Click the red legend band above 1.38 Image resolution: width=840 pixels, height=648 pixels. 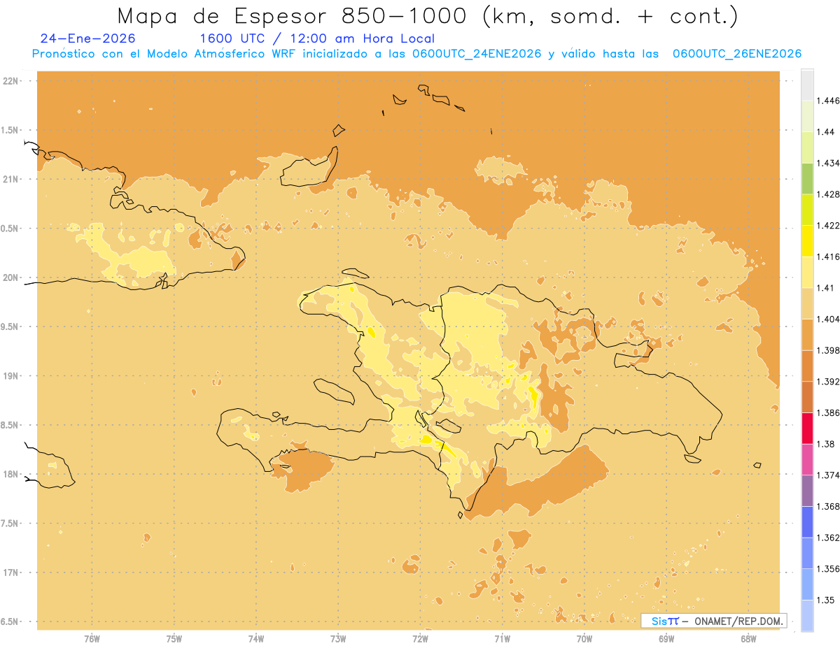pos(807,428)
